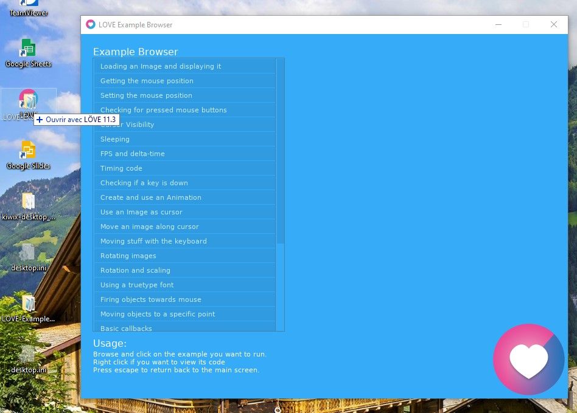Select 'Checking for pressed mouse buttons' example

185,110
